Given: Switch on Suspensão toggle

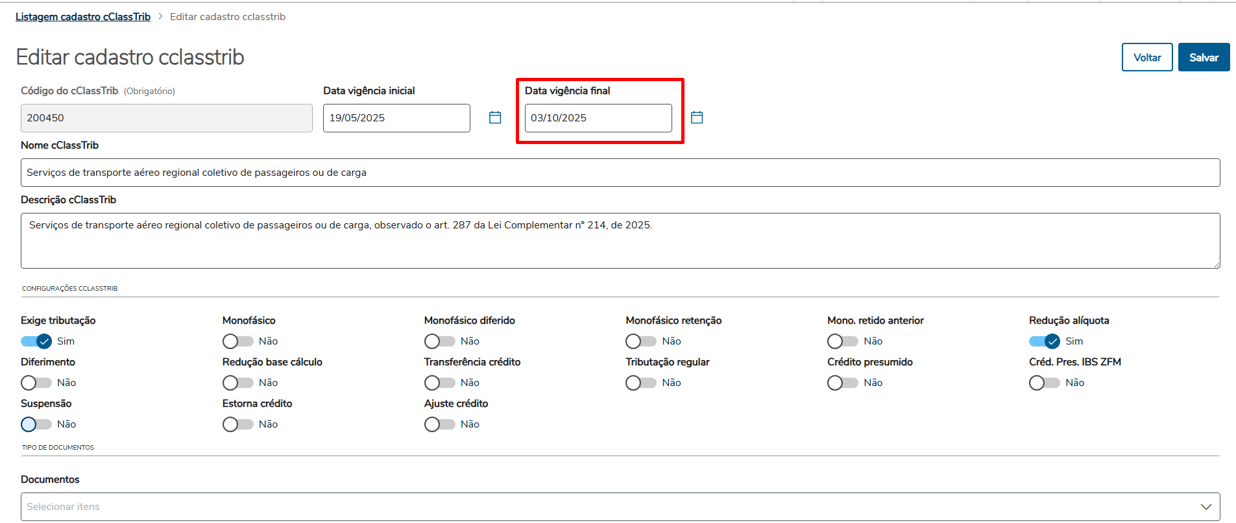Looking at the screenshot, I should pos(36,424).
